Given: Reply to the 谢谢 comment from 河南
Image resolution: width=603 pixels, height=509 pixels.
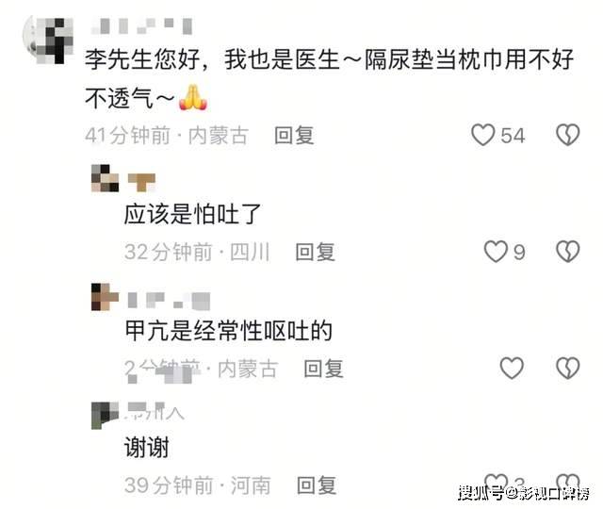Looking at the screenshot, I should [x=317, y=485].
